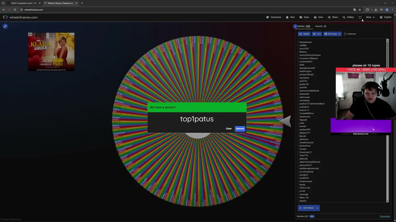396x222 pixels.
Task: Enter fullscreen mode via the frame icon
Action: pos(360,17)
